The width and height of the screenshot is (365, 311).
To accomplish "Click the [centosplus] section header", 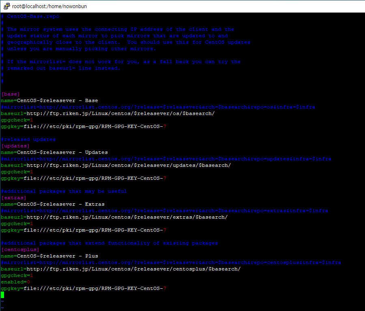I will 20,249.
